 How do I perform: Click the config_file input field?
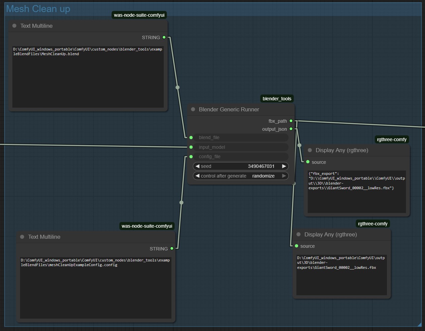(241, 156)
